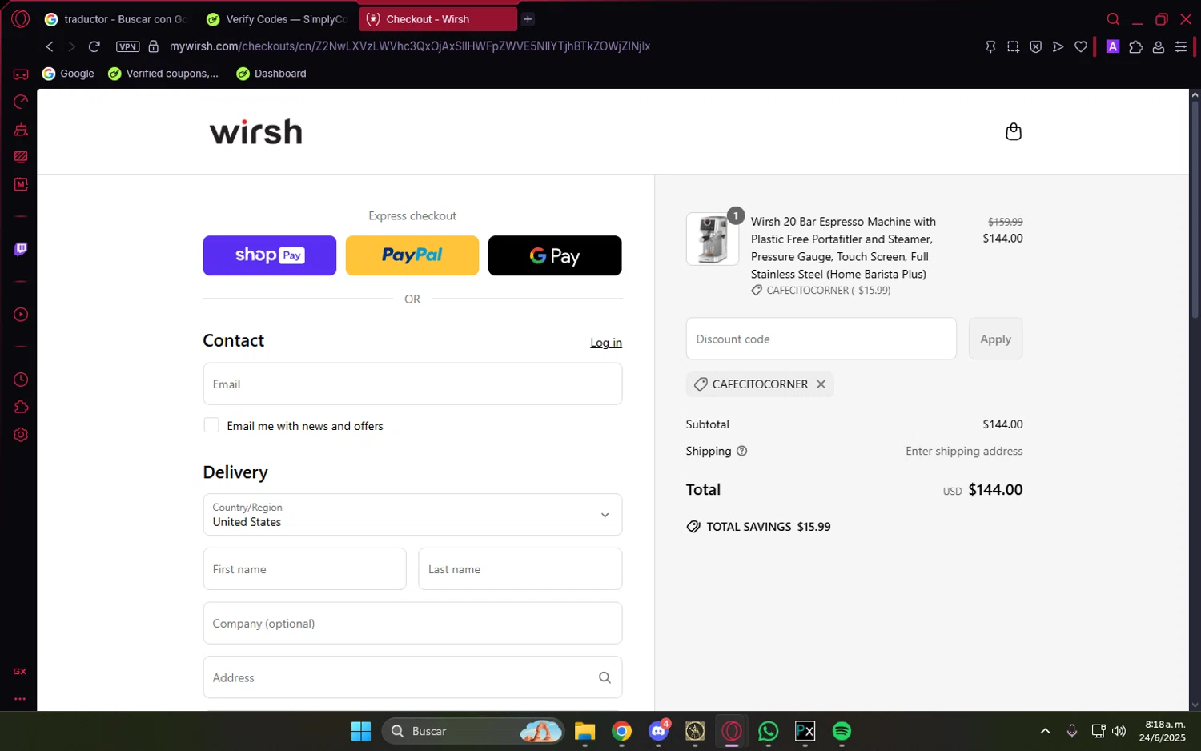Screen dimensions: 1201x751
Task: Toggle the VPN badge in address bar
Action: tap(128, 46)
